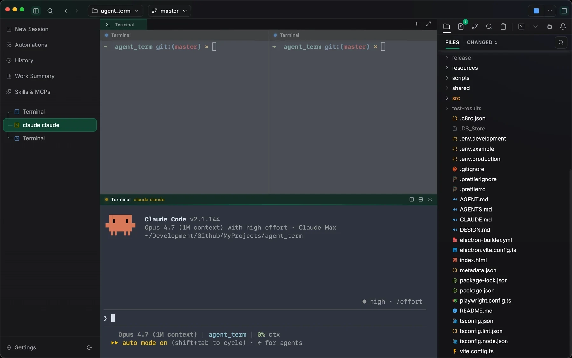Toggle dark mode with the moon icon
Screen dimensions: 572x358
click(89, 347)
